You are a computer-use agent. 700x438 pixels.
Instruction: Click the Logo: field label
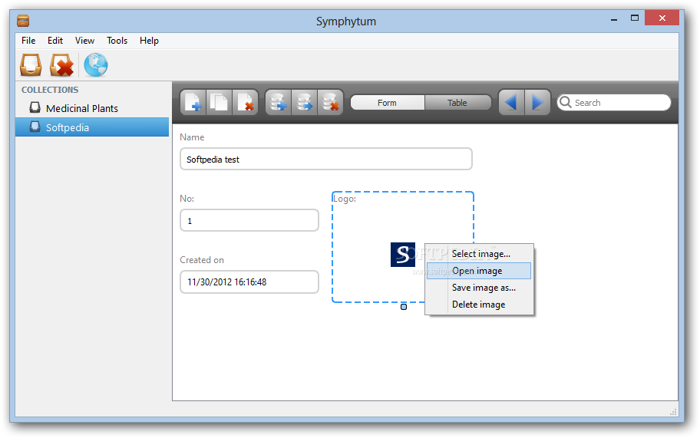(x=345, y=199)
